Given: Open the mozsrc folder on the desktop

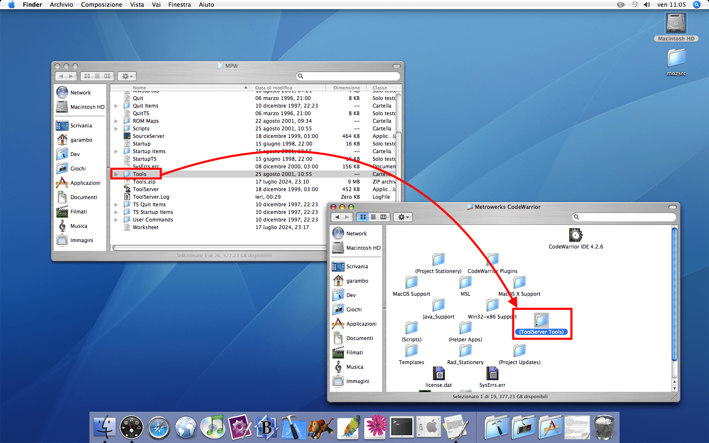Looking at the screenshot, I should [x=677, y=58].
